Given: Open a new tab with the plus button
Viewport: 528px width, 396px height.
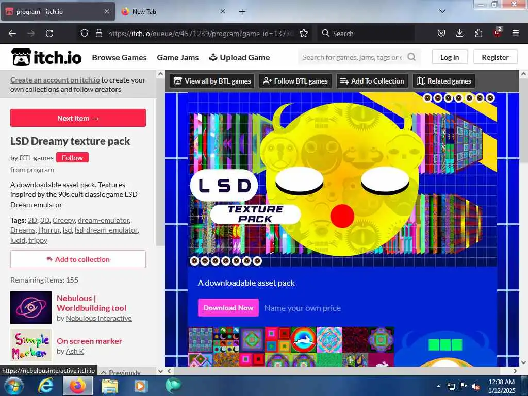Looking at the screenshot, I should tap(242, 12).
